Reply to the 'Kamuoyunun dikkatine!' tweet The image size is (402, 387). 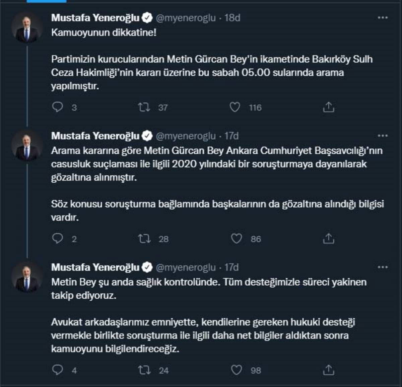(x=58, y=107)
